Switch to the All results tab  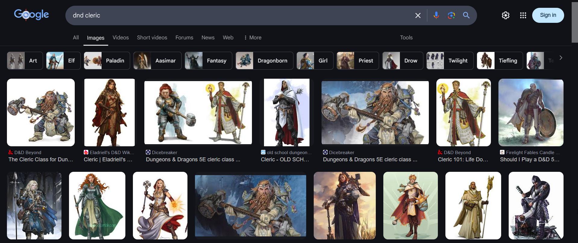click(x=76, y=38)
